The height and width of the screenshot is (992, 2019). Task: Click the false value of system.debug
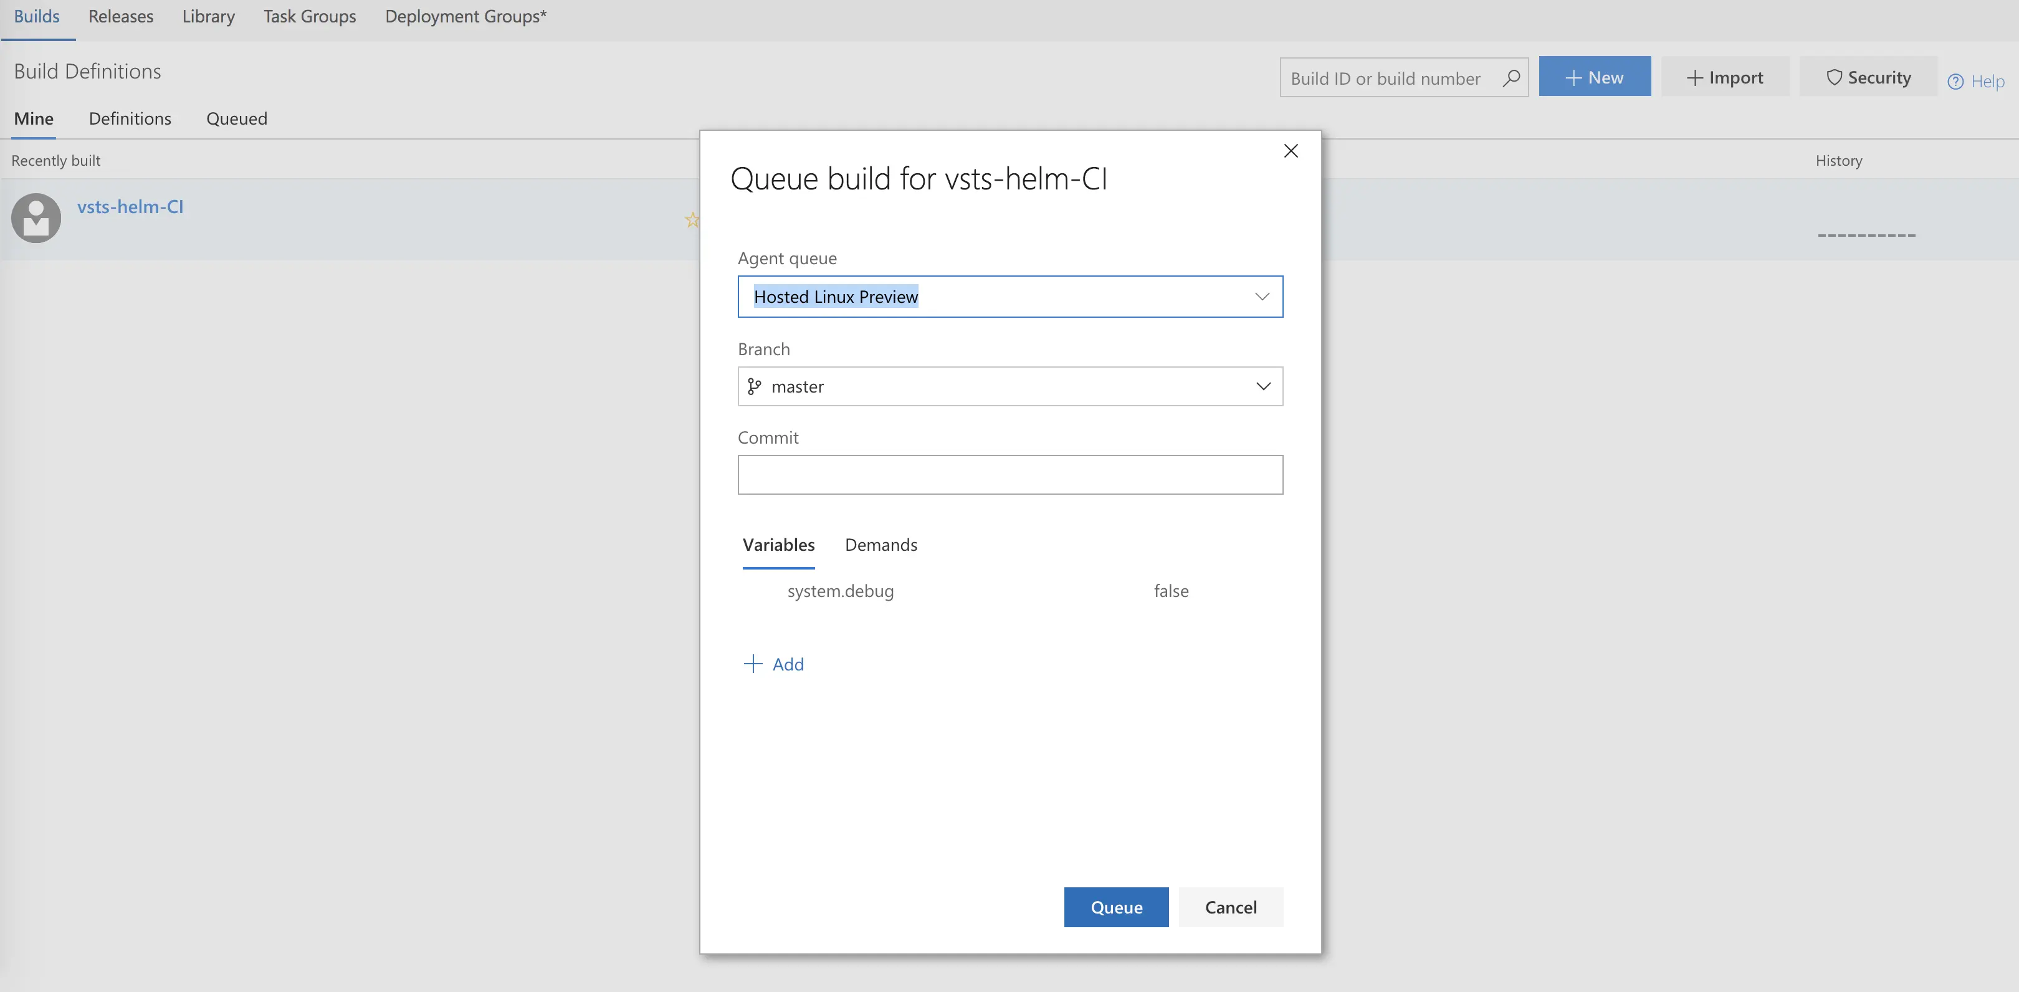pyautogui.click(x=1171, y=591)
